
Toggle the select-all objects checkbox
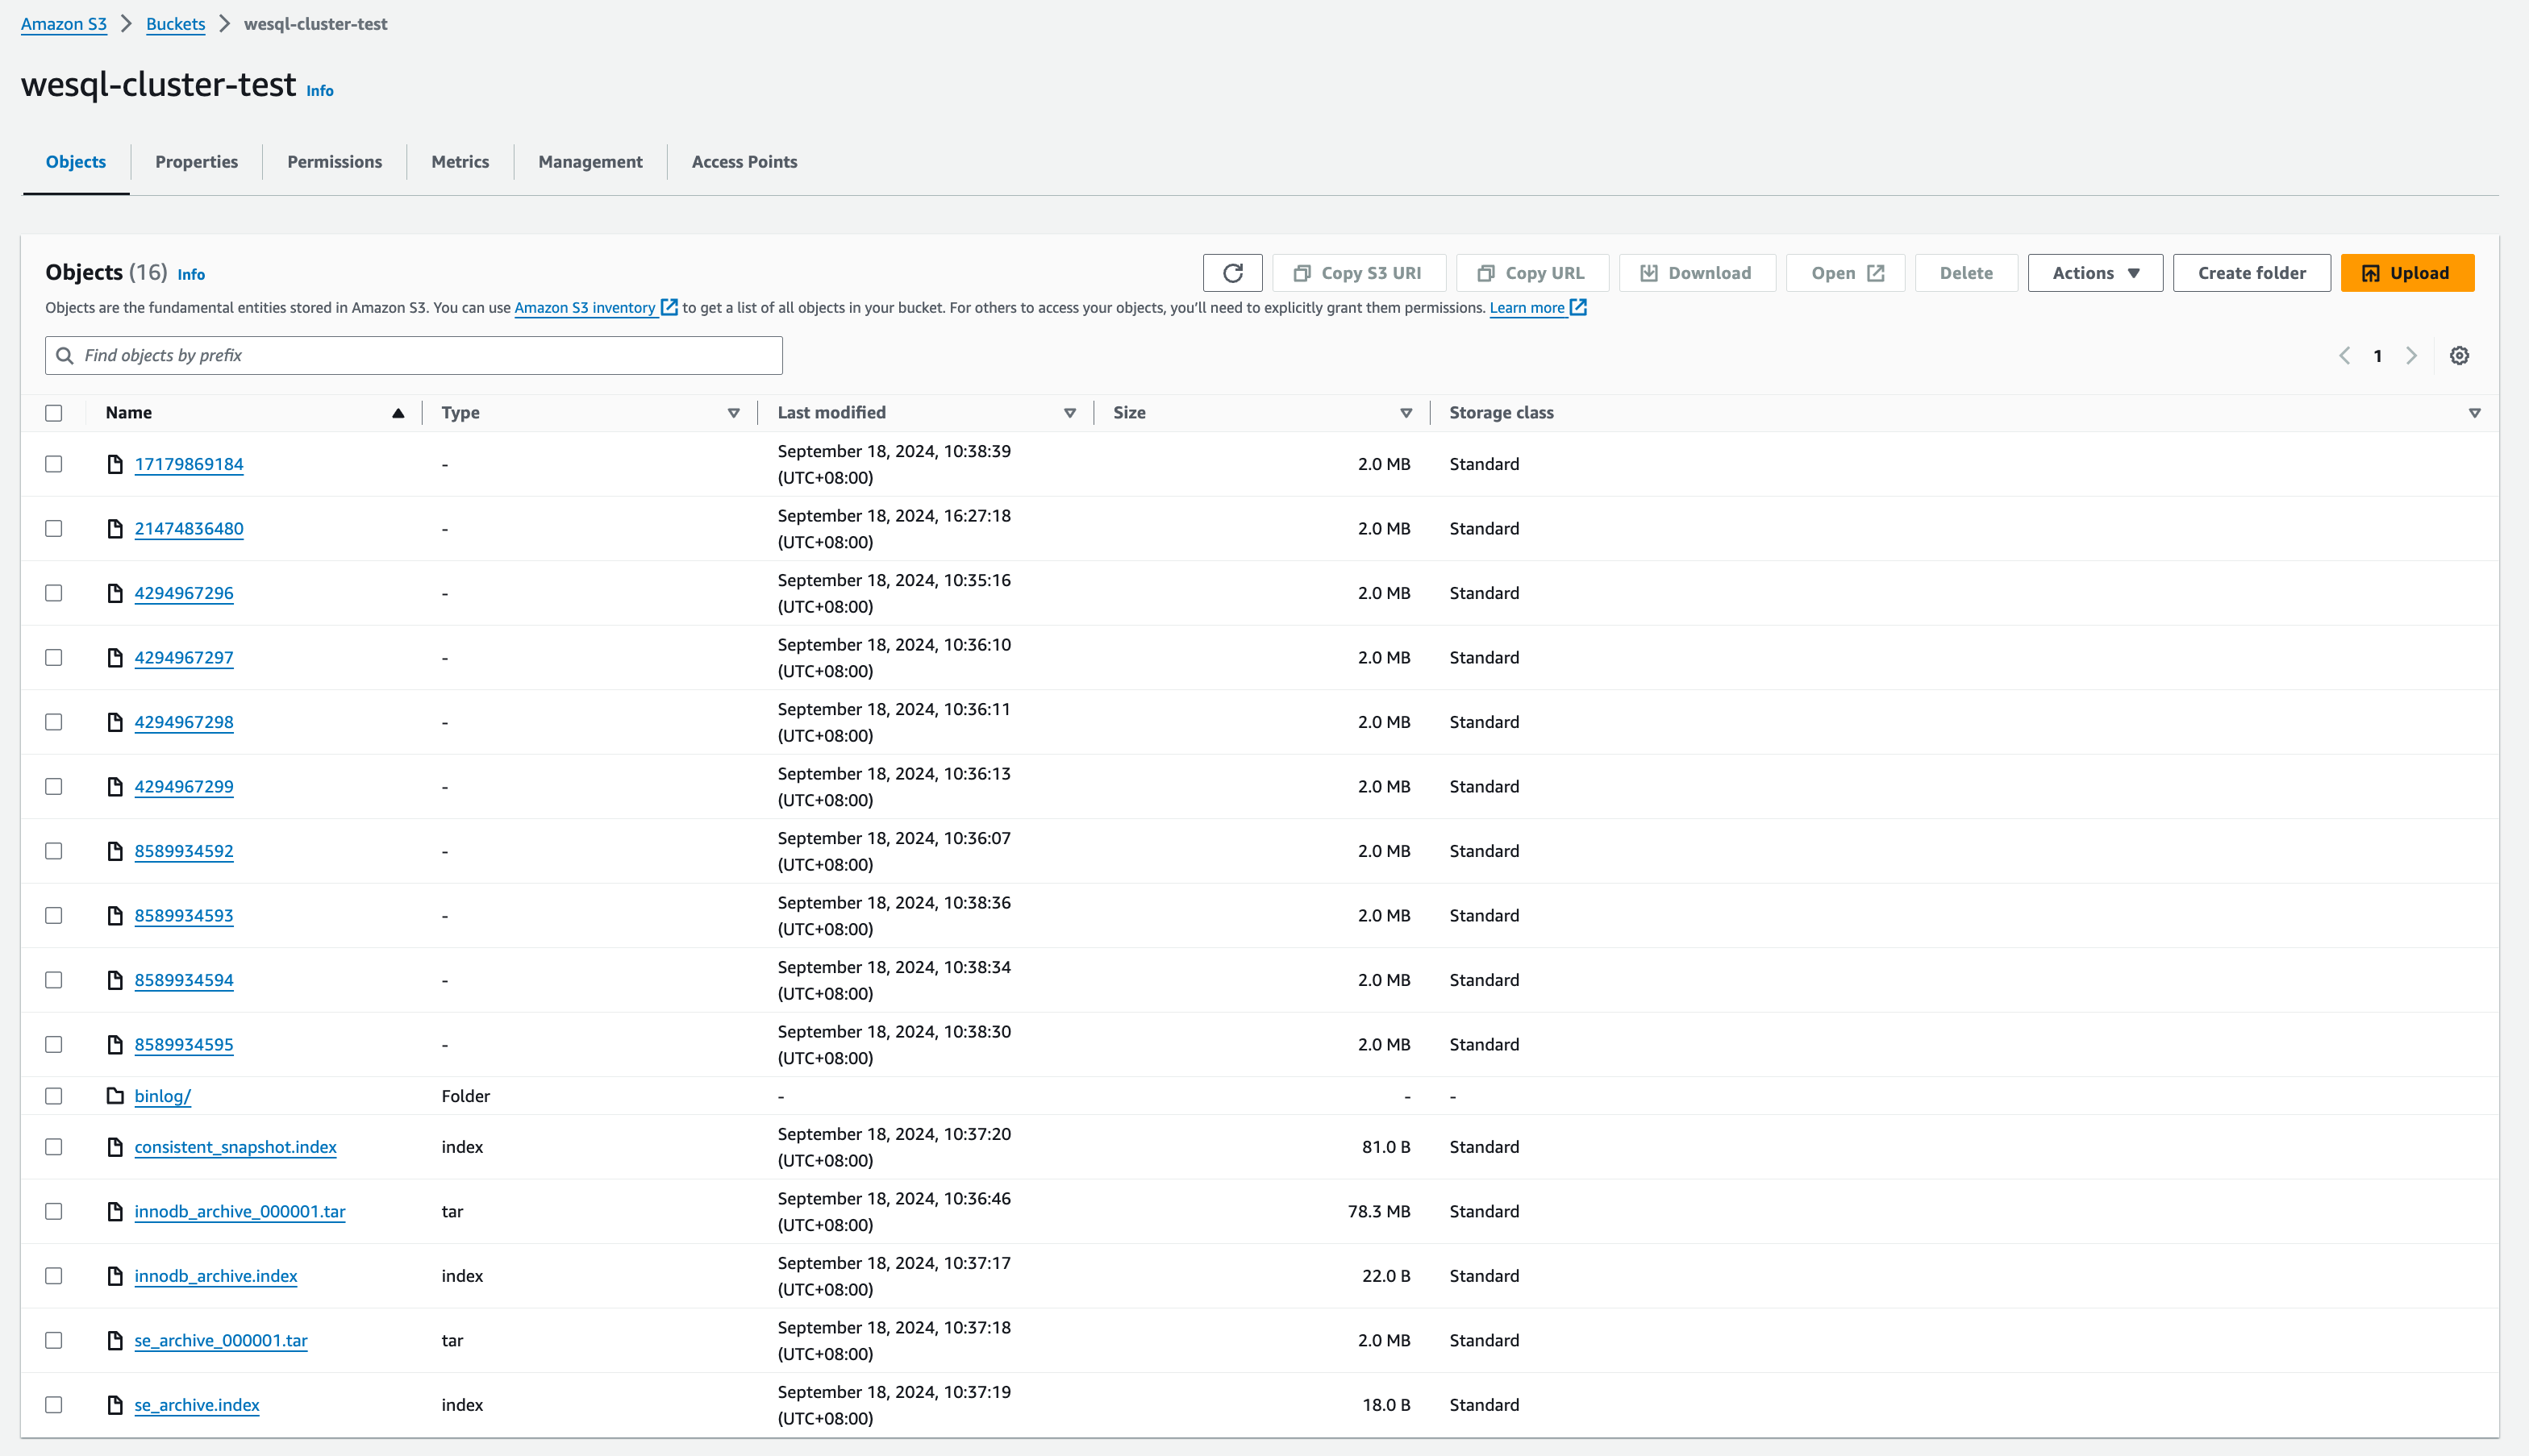click(54, 413)
